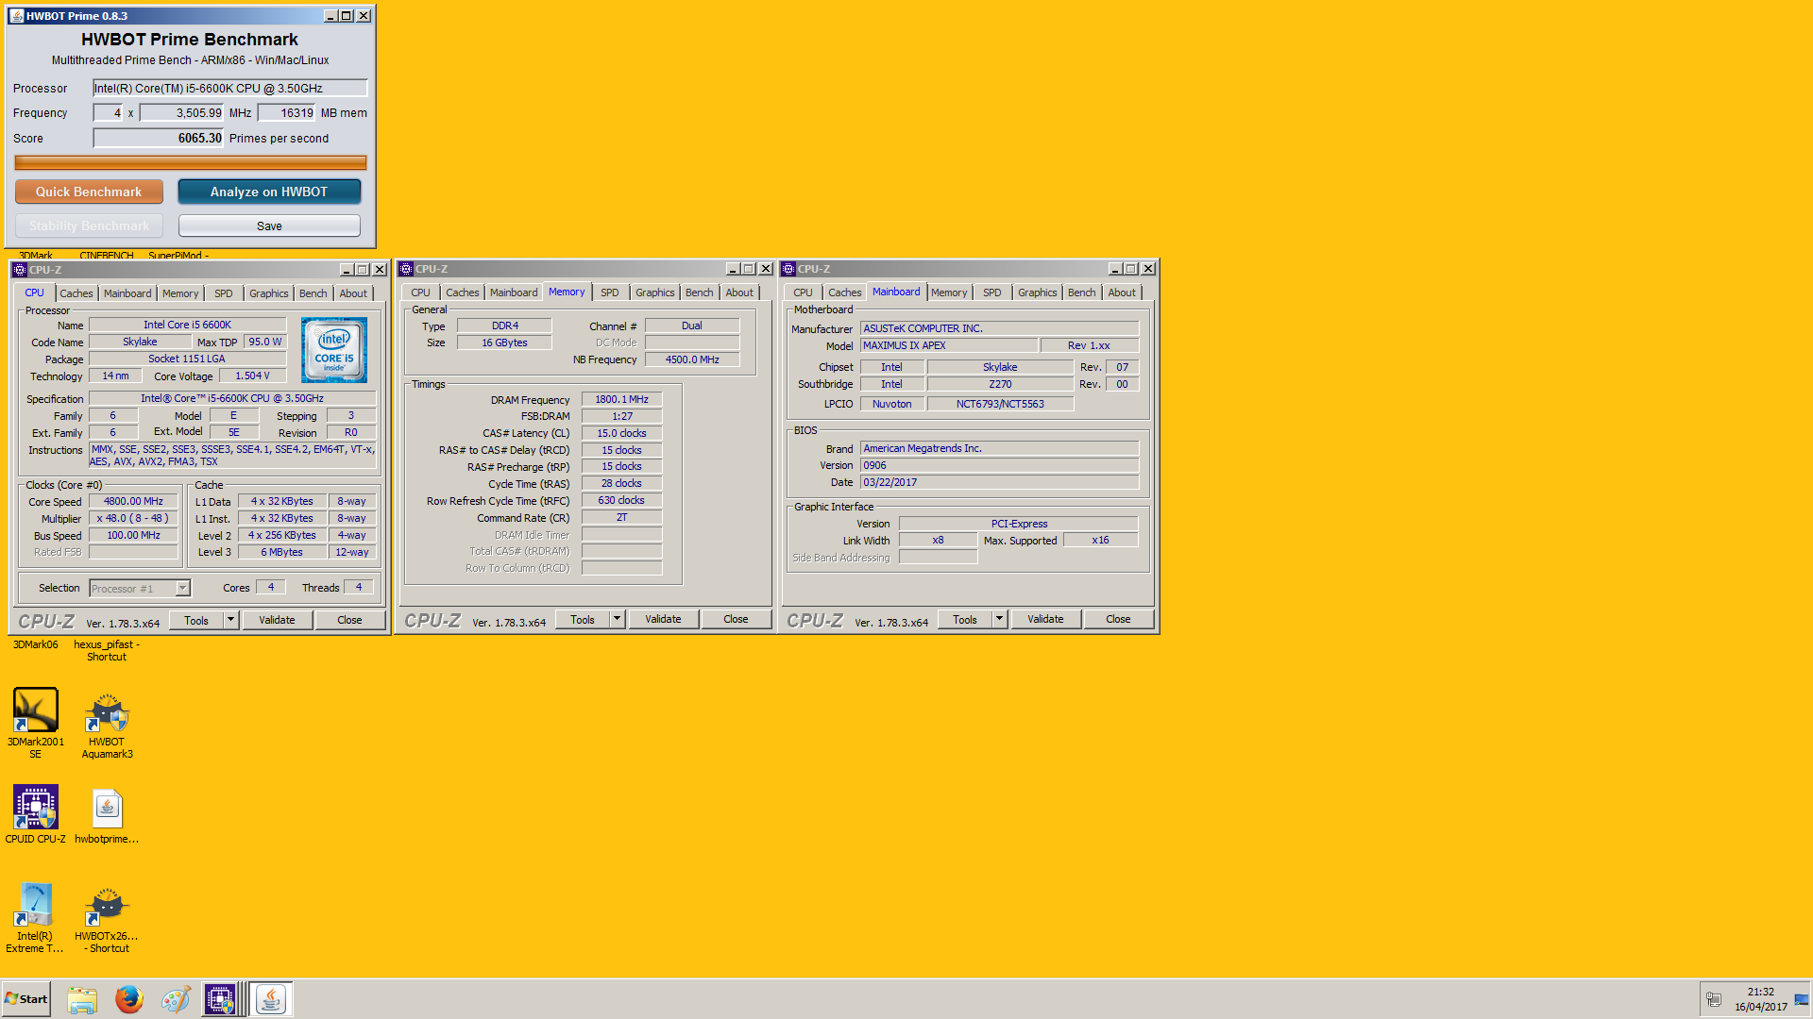The height and width of the screenshot is (1019, 1813).
Task: Click the disabled Stability Benchmark button
Action: click(x=89, y=226)
